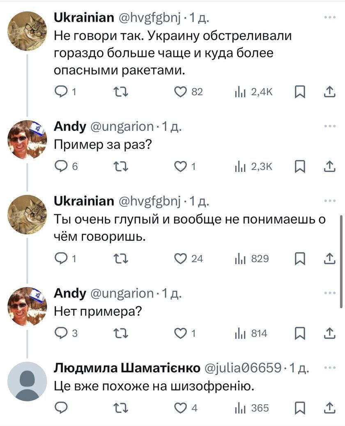Retweet the first Ukrainian tweet about rockets
The height and width of the screenshot is (426, 345).
pos(121,92)
